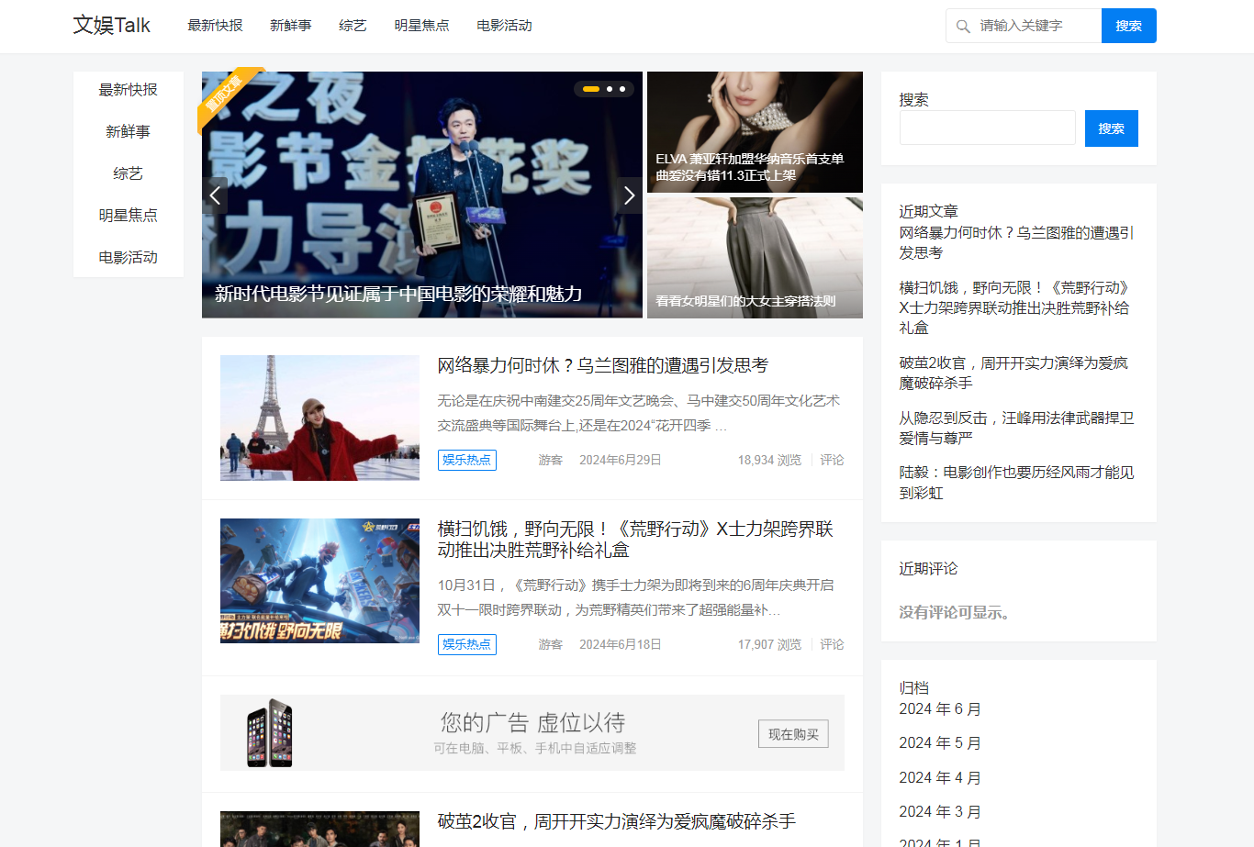Click 评论 link on 17,907 浏览 article
The image size is (1254, 847).
(x=832, y=644)
